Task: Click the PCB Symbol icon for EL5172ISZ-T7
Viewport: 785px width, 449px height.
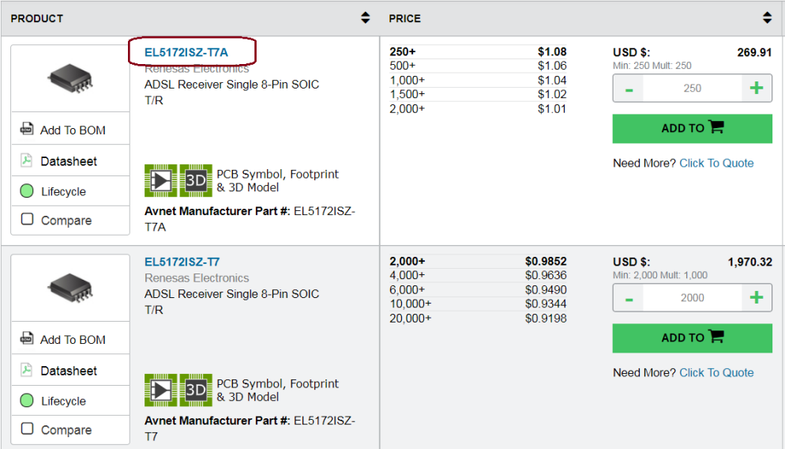Action: point(161,391)
